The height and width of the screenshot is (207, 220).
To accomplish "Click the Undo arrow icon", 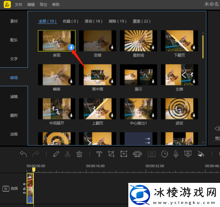I will (23, 154).
